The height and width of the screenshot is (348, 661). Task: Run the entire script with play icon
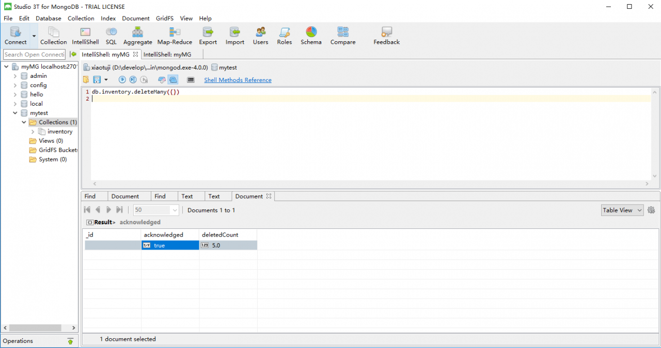(x=122, y=80)
